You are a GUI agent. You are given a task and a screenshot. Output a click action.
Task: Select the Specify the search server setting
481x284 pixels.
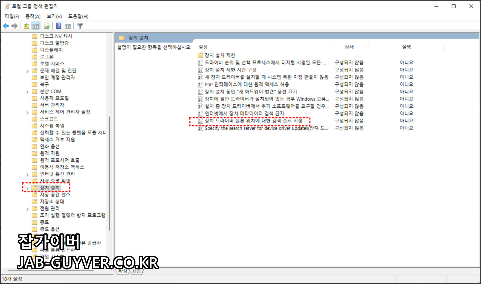pyautogui.click(x=266, y=128)
